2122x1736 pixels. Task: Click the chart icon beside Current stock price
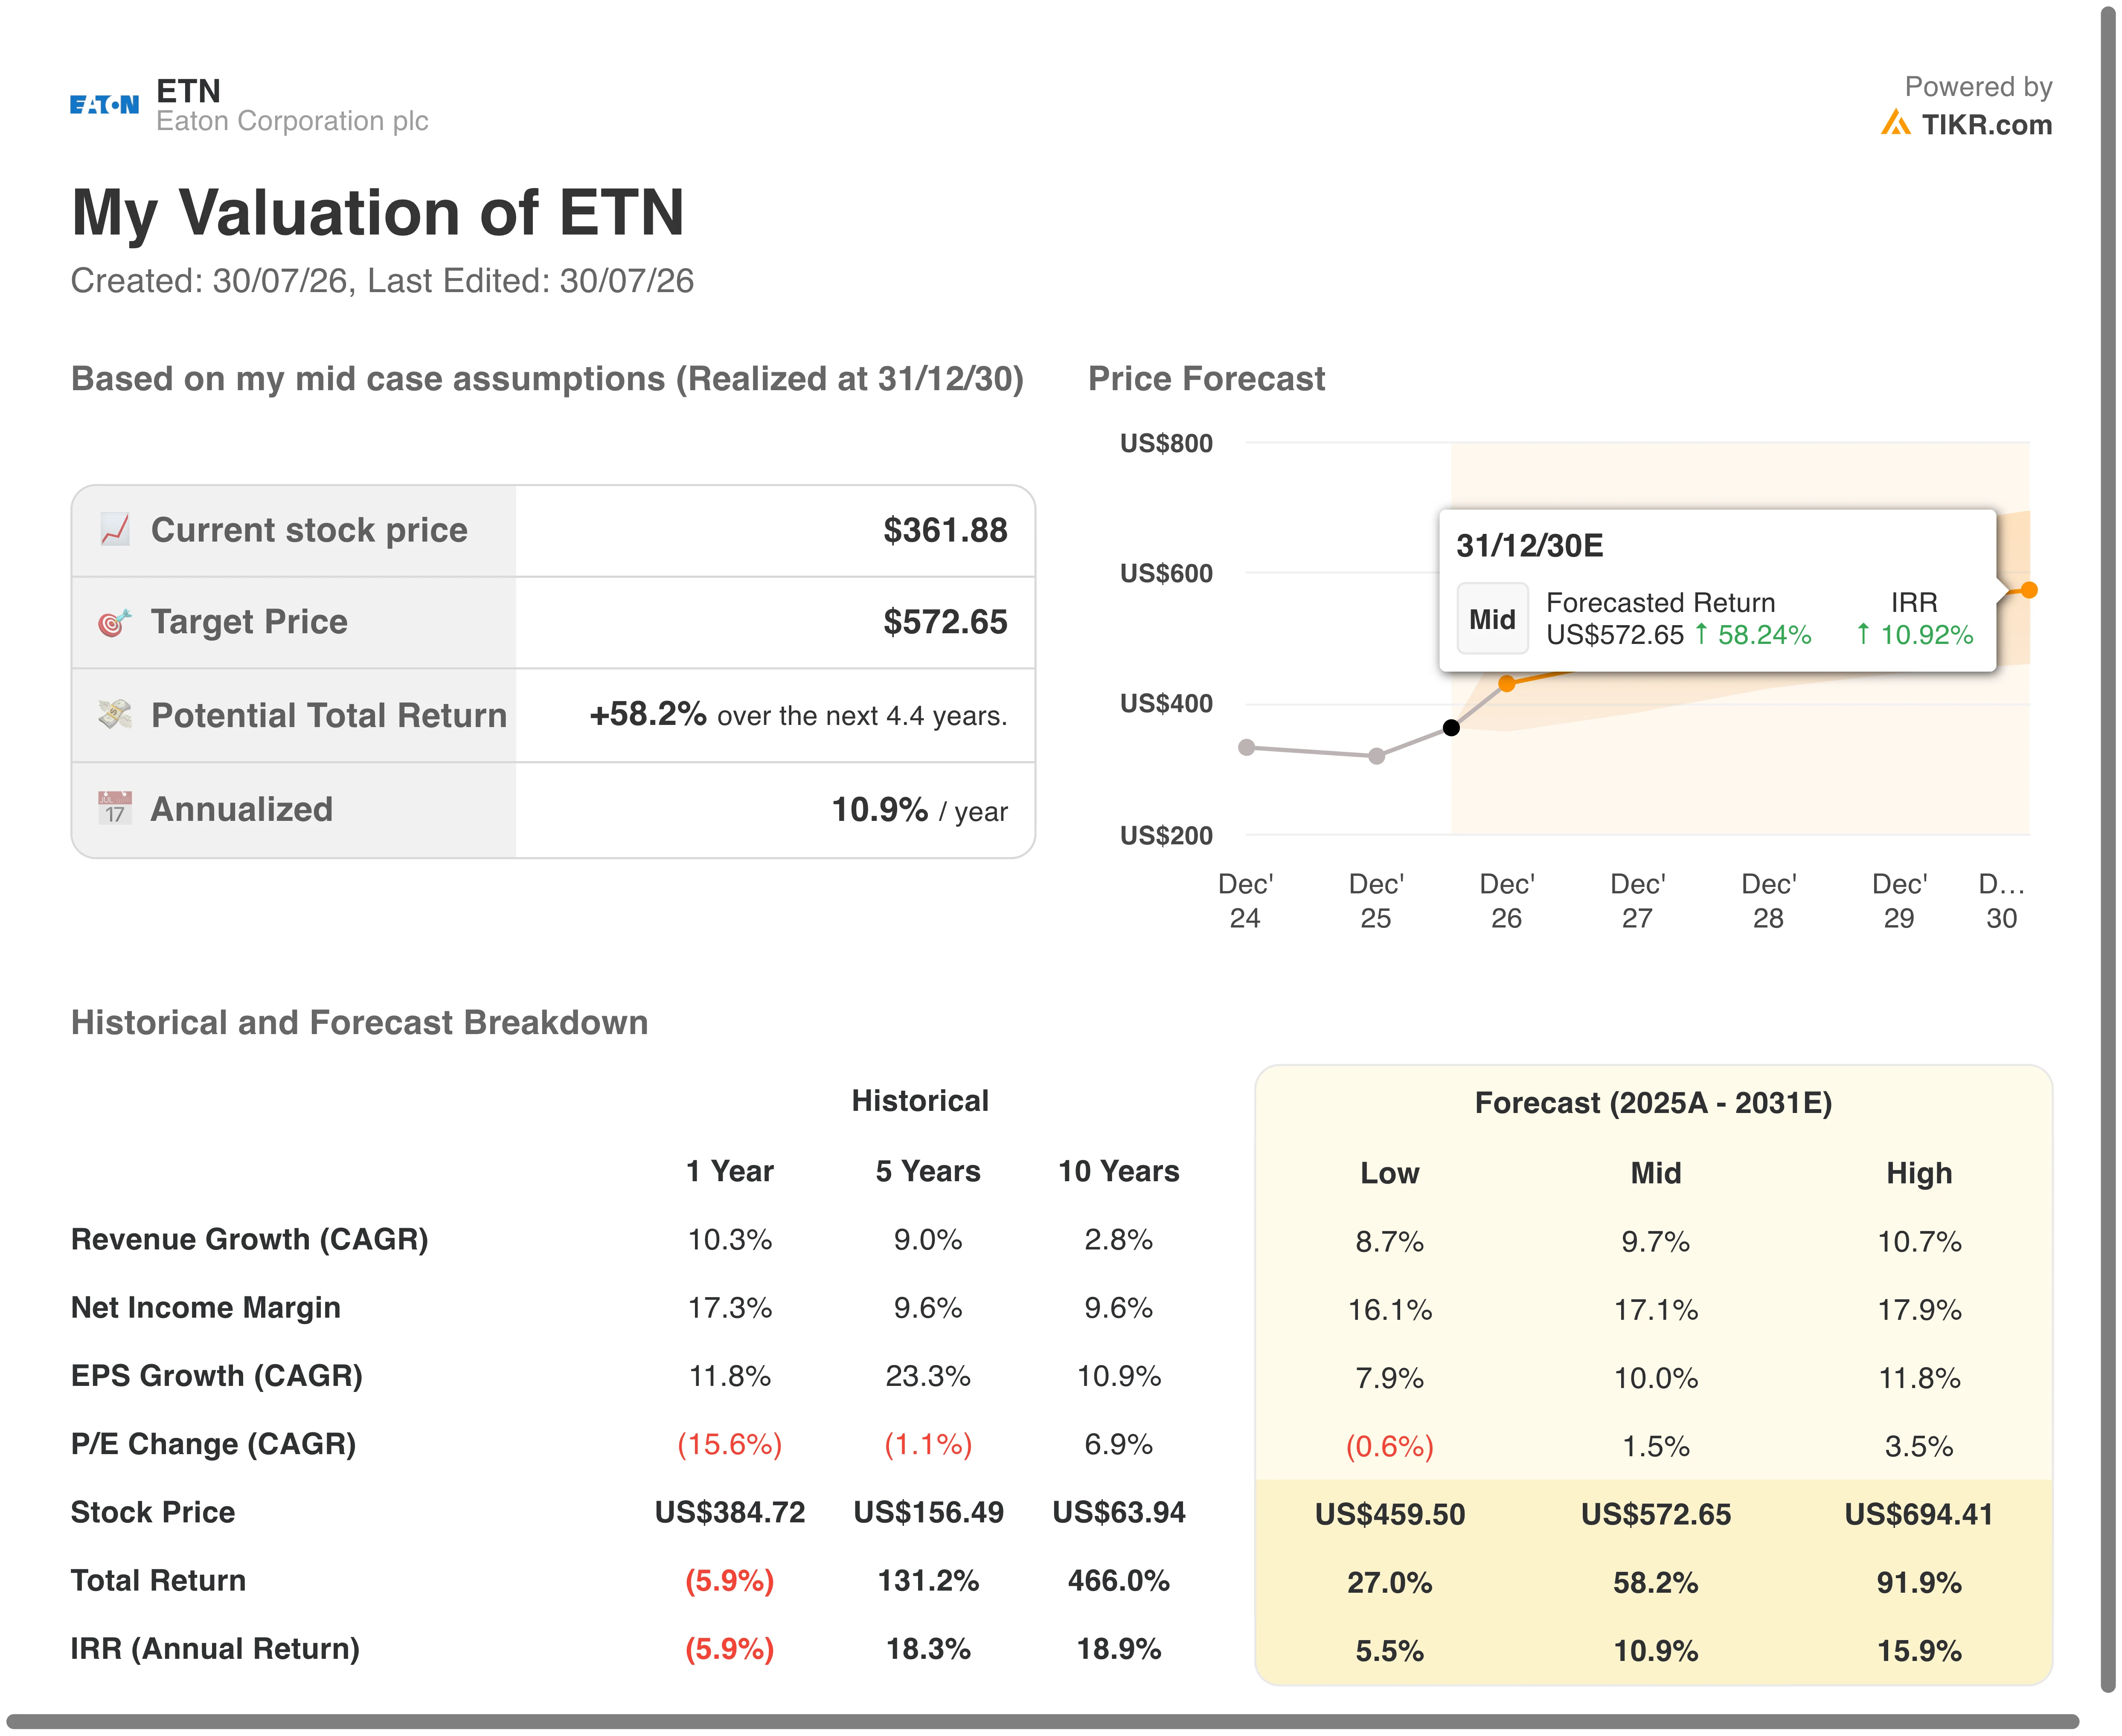[x=115, y=530]
